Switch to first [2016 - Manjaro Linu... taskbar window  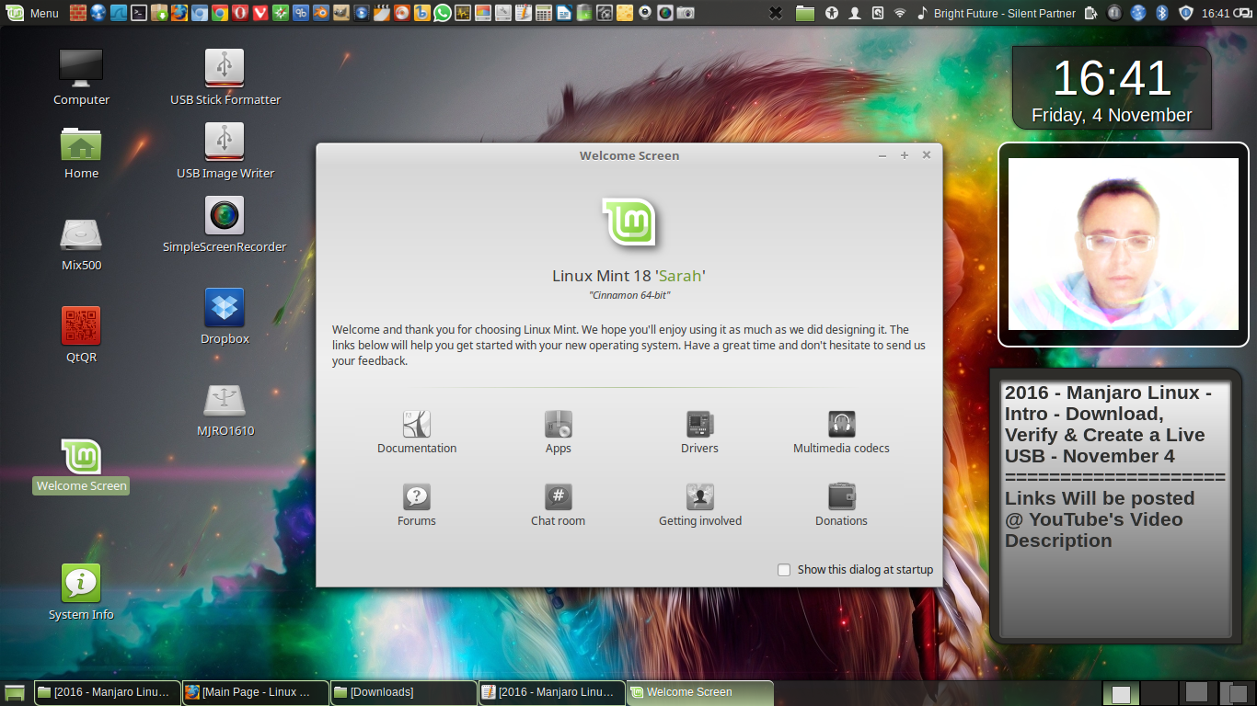pos(107,692)
